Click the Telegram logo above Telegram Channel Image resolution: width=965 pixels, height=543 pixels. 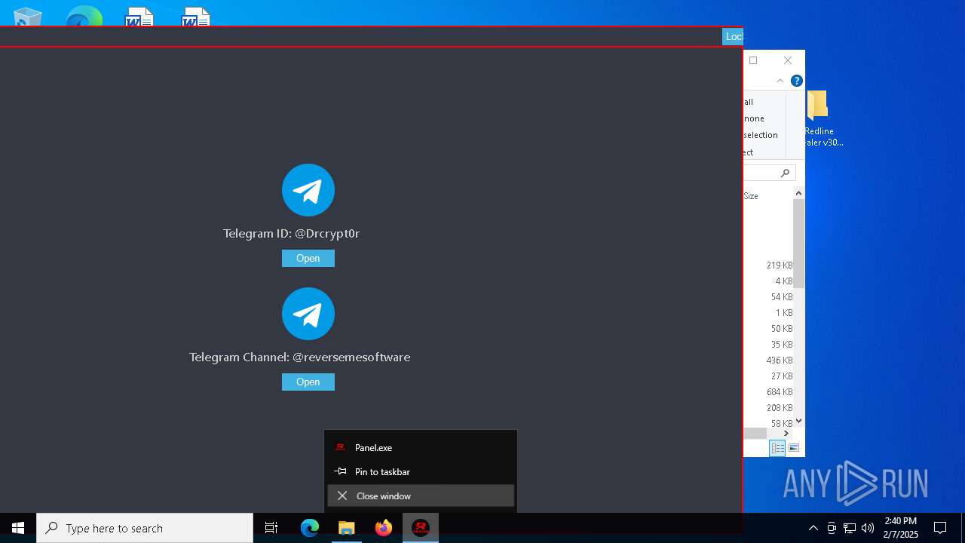pyautogui.click(x=308, y=314)
